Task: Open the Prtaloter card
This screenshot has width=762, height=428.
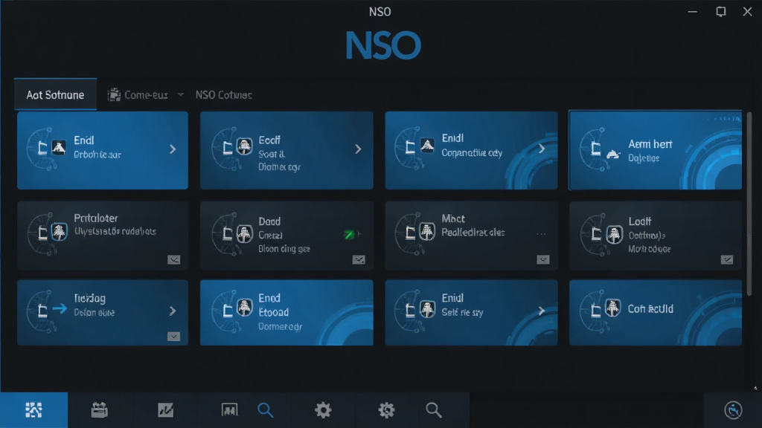Action: (103, 236)
